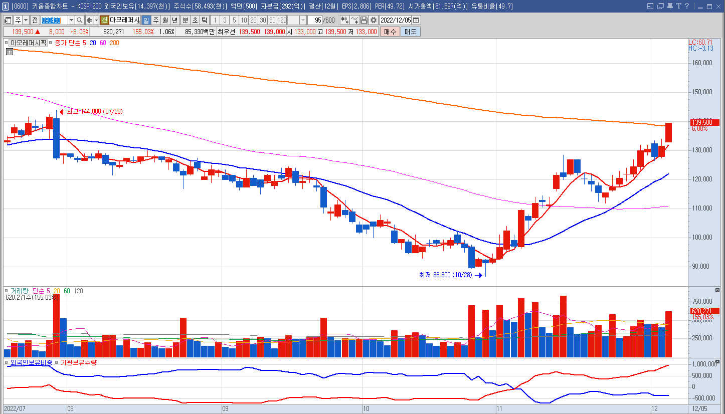Viewport: 725px width, 414px height.
Task: Click the 60-day MA legend number
Action: [x=103, y=43]
